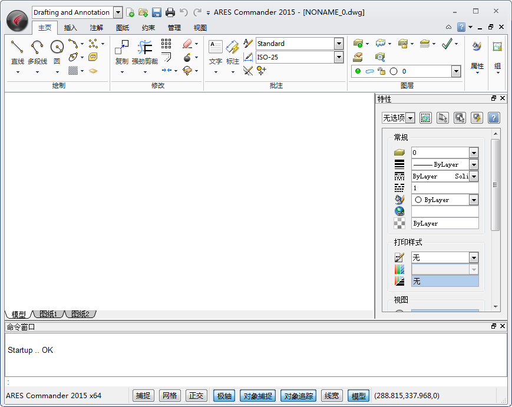Expand the Standard text style dropdown
512x407 pixels.
tap(338, 44)
